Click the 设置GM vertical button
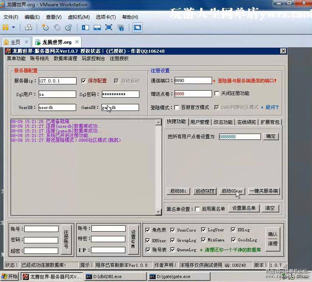Screen dimensions: 312x282 [133, 239]
